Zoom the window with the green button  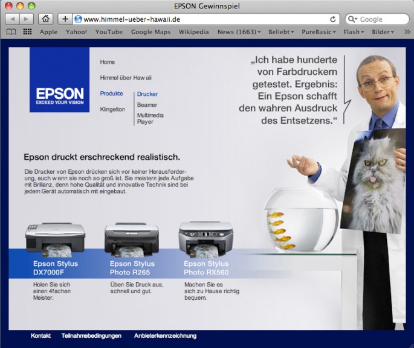(x=31, y=6)
